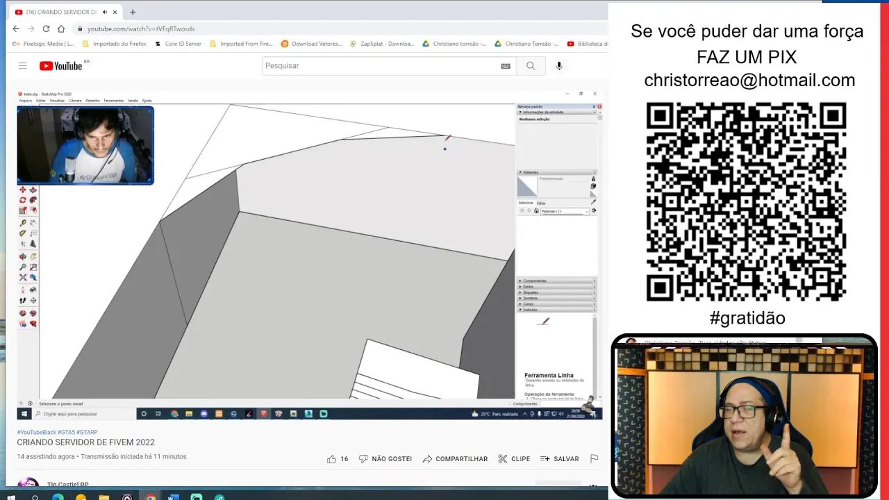Mute the tab via speaker icon
Screen dimensions: 889x500
[x=104, y=12]
